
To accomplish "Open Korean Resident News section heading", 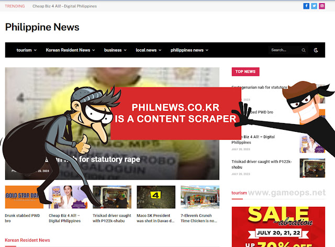I will pyautogui.click(x=27, y=240).
